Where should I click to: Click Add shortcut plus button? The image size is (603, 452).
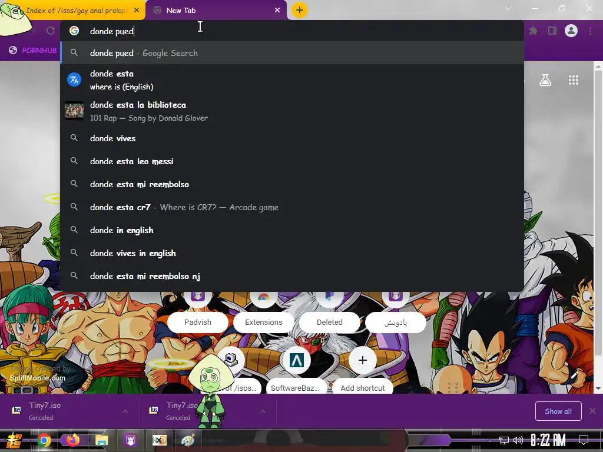(363, 361)
